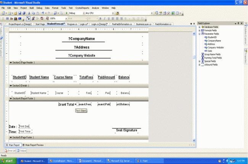
Task: Open the Properties Window toolbar icon
Action: pos(160,13)
